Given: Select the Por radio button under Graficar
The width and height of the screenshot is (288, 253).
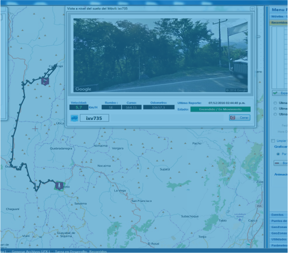Looking at the screenshot, I should (x=278, y=154).
